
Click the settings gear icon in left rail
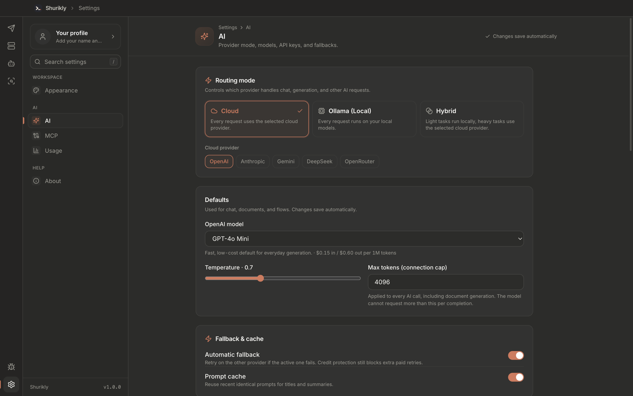11,385
